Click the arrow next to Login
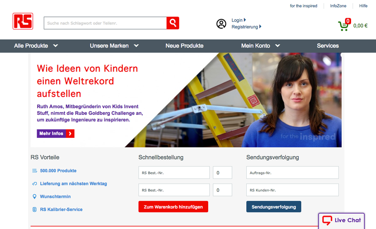Screen dimensions: 376x229 point(244,20)
